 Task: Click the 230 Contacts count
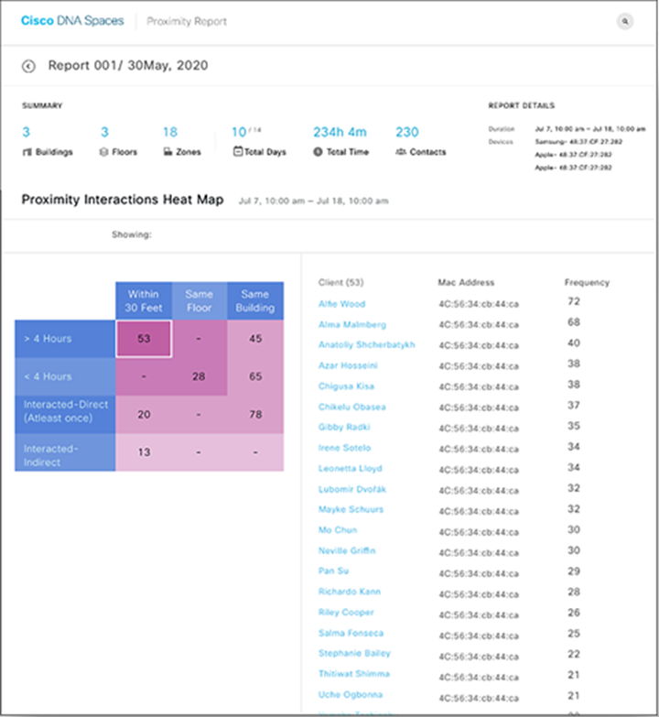pos(407,132)
